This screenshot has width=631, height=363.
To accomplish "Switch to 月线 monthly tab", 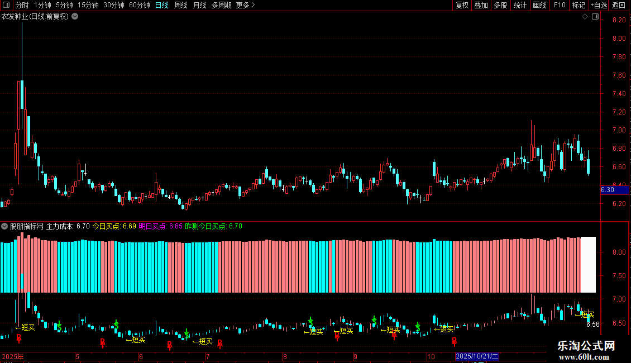I will click(199, 5).
